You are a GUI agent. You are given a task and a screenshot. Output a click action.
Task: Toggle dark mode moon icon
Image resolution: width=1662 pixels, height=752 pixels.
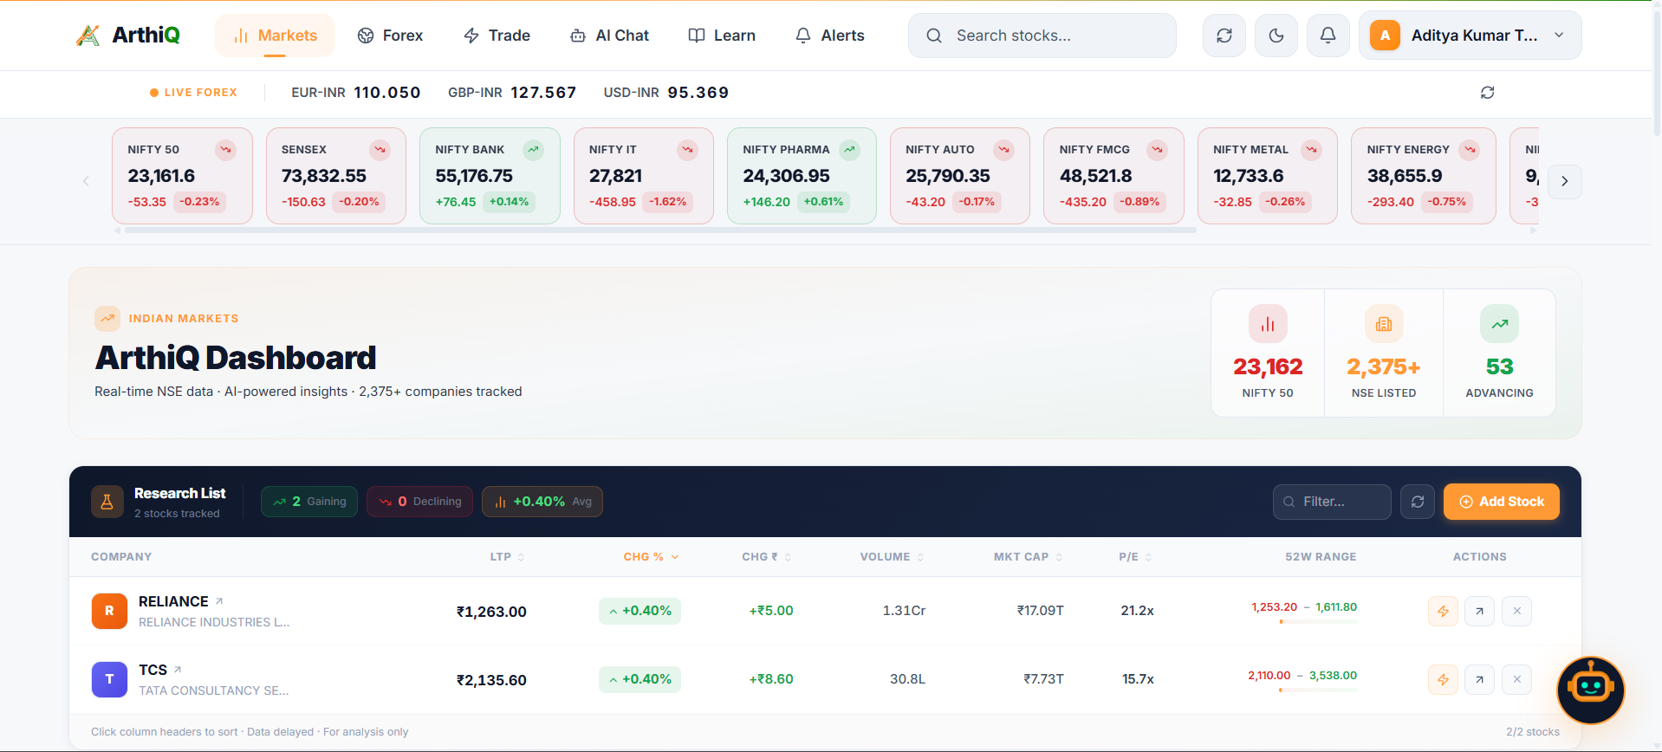[x=1276, y=36]
